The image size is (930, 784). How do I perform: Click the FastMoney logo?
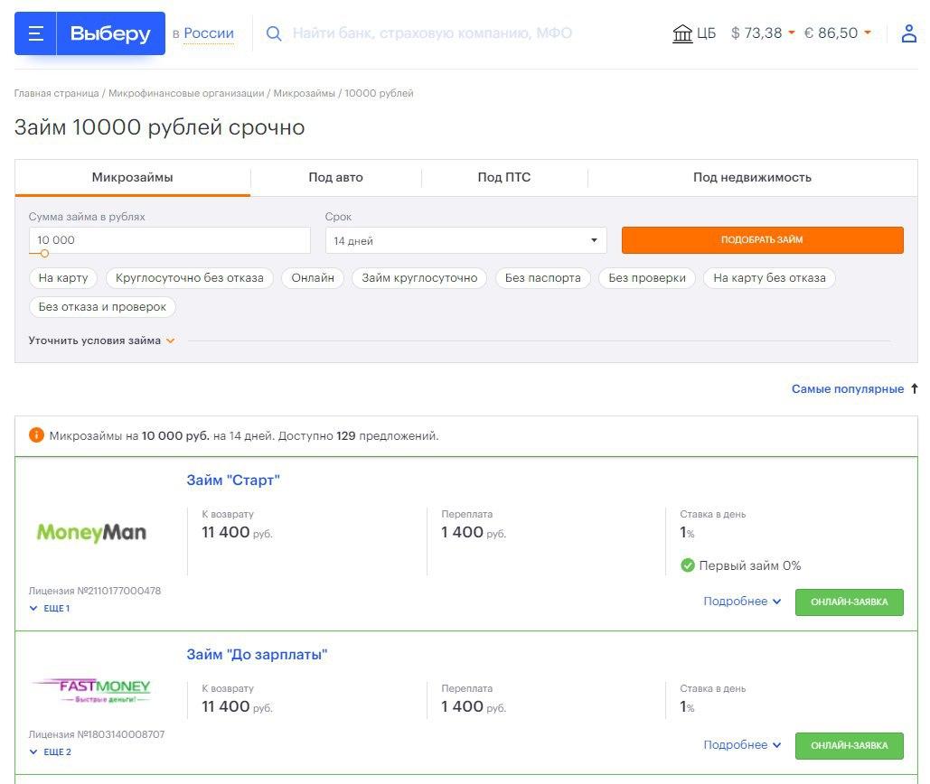pos(91,691)
